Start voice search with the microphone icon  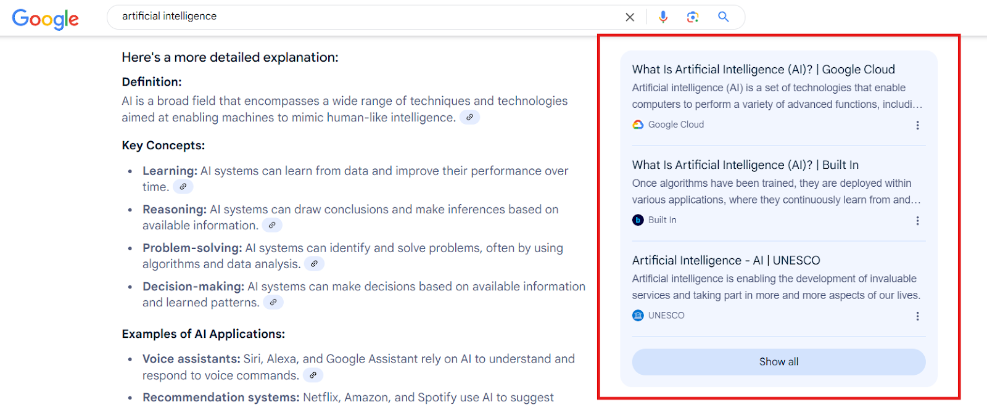[663, 17]
